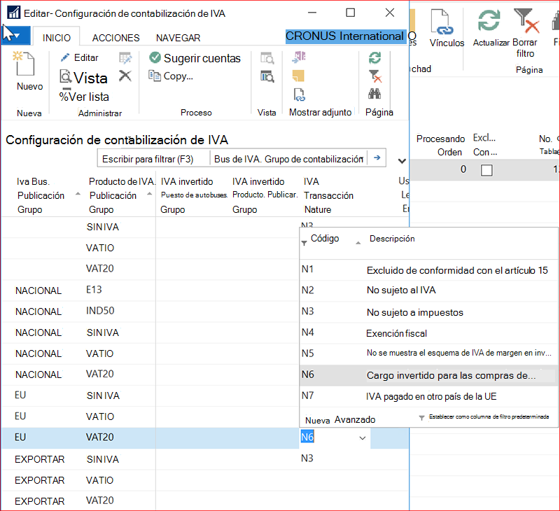Click the OneNote icon in Mostrar adjunto
Image resolution: width=560 pixels, height=511 pixels.
pos(299,57)
